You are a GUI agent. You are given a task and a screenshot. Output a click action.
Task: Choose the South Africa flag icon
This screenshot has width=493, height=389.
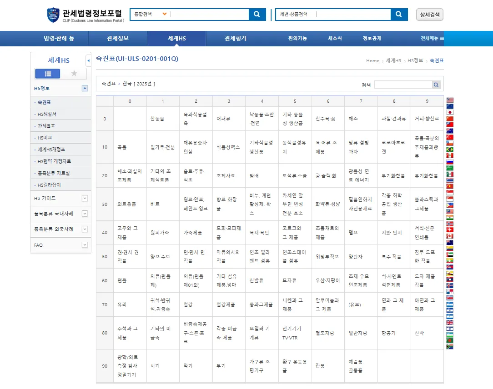450,347
